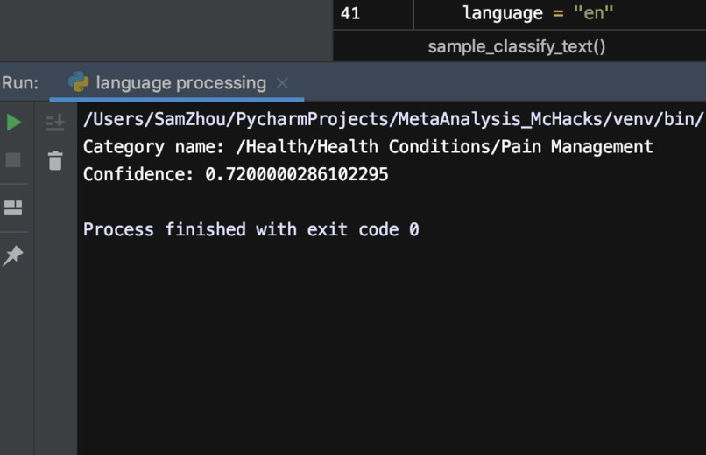Click the Confidence value output line
Viewport: 706px width, 455px height.
(x=236, y=174)
